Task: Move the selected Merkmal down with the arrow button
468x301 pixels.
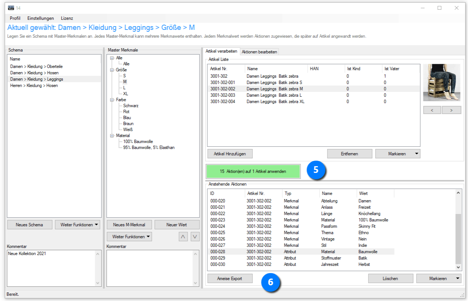Action: pos(195,237)
